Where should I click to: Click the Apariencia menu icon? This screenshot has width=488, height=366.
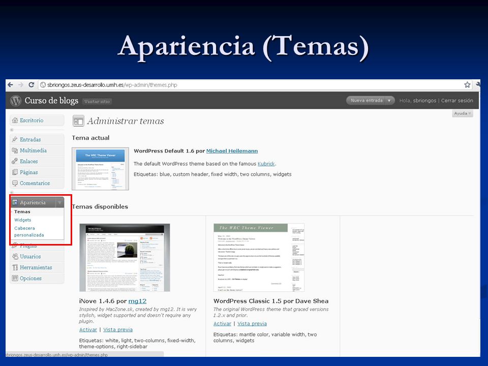pos(15,202)
